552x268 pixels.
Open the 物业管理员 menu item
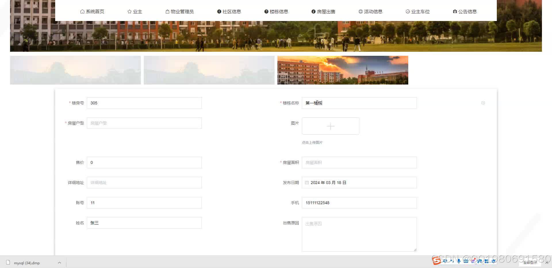[179, 12]
